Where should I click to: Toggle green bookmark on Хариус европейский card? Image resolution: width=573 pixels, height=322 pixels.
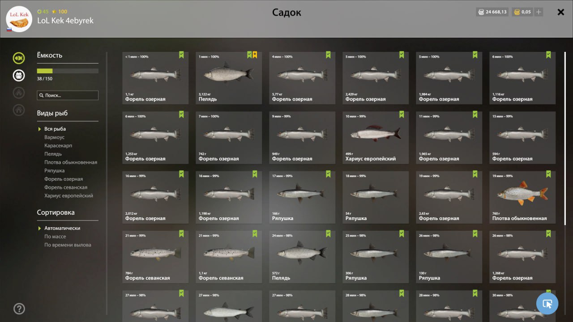coord(402,114)
